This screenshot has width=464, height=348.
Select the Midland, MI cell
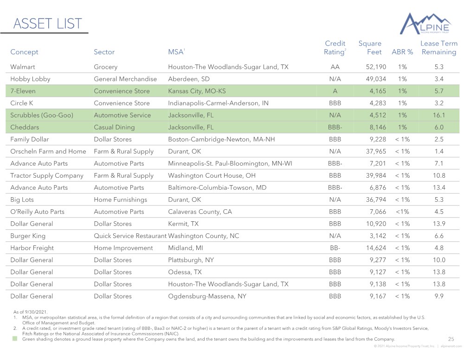point(186,248)
